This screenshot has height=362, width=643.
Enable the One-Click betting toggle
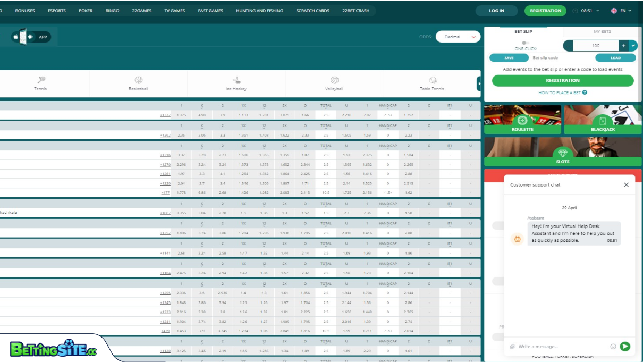tap(525, 43)
